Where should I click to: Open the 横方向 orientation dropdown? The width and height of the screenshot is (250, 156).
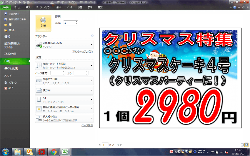coord(64,90)
